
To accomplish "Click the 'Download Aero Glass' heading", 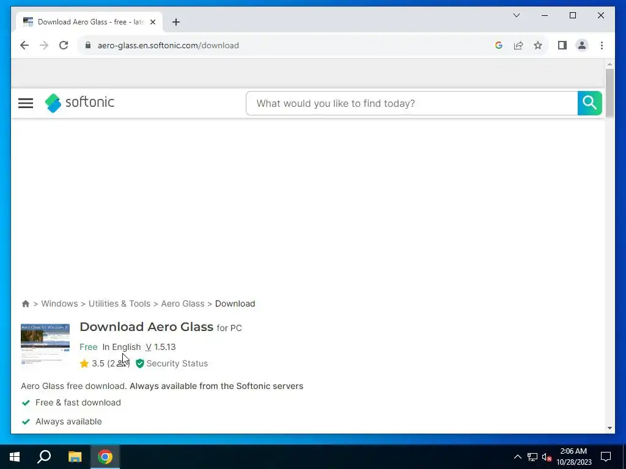I will click(x=147, y=327).
